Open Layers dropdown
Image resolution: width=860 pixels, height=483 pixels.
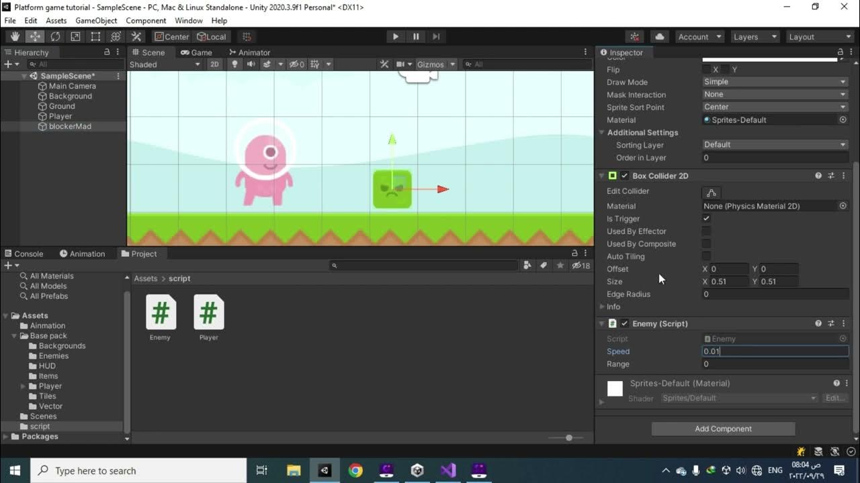755,37
